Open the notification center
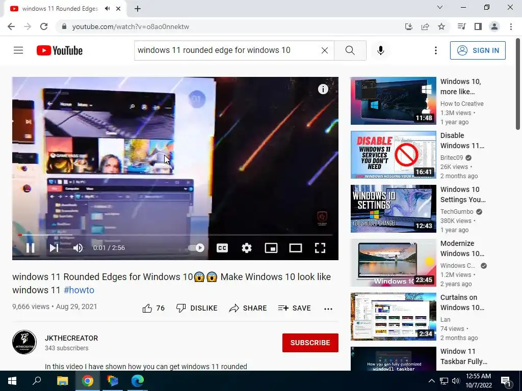The height and width of the screenshot is (391, 522). (506, 381)
